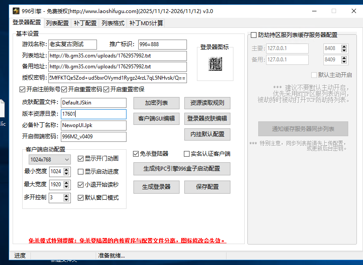Screen dimensions: 363x265
Task: Enable the 防劫持区服列表缓存服务器配置 checkbox
Action: click(x=254, y=35)
